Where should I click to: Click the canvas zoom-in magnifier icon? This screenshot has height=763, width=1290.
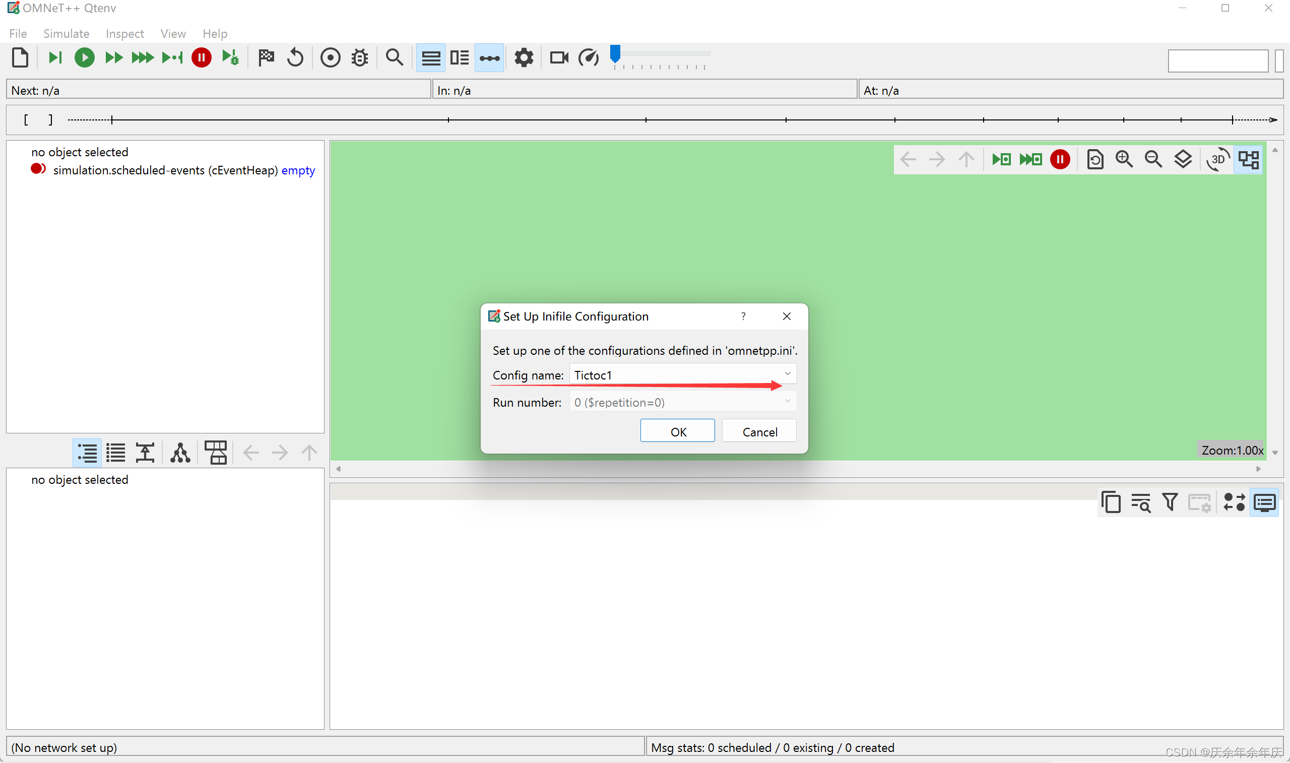pyautogui.click(x=1124, y=159)
